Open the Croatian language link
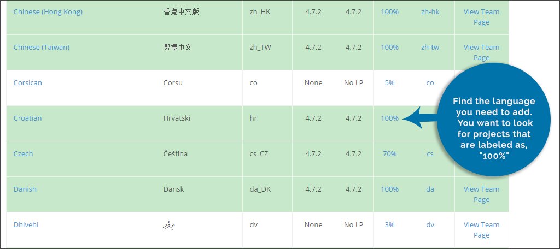Screen dimensions: 560x249 point(27,118)
